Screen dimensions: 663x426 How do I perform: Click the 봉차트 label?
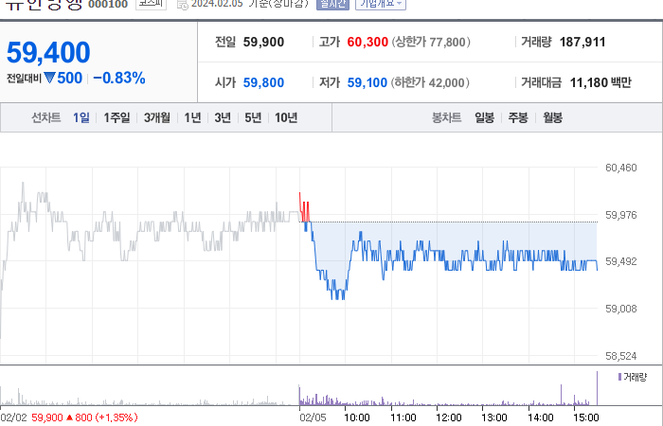coord(446,117)
